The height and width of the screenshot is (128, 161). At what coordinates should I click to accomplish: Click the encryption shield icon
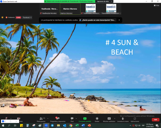(2, 17)
